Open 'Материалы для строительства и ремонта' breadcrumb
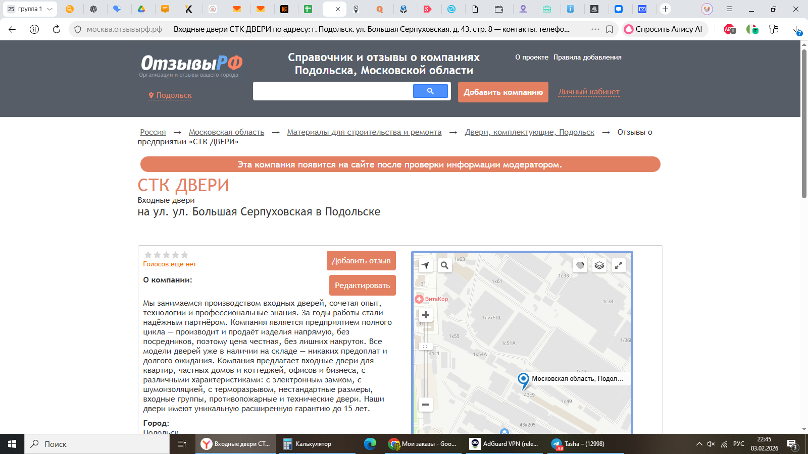The height and width of the screenshot is (454, 808). pos(364,132)
